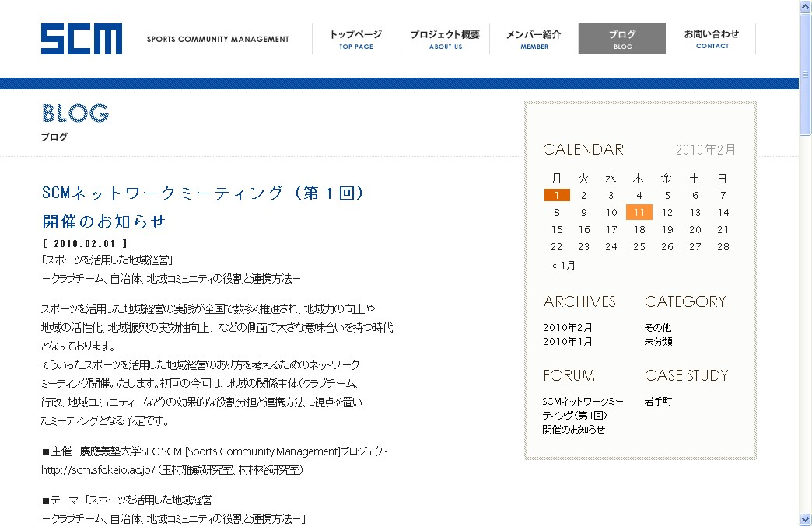Viewport: 812px width, 526px height.
Task: Select the highlighted date 11 on the calendar
Action: click(639, 211)
